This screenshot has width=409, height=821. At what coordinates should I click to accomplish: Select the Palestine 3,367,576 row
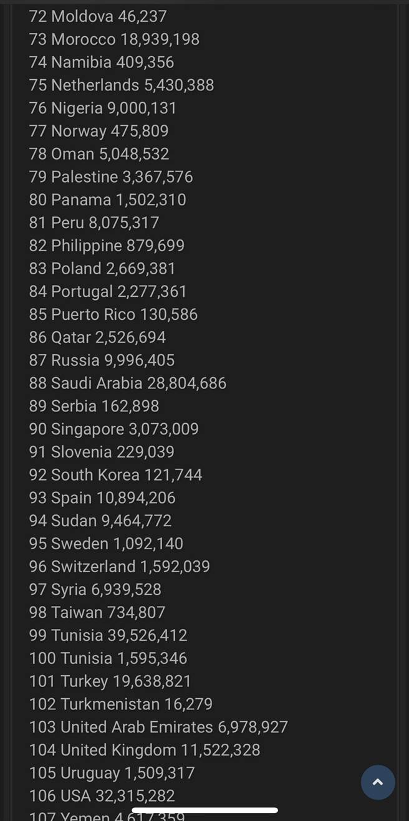click(x=111, y=177)
